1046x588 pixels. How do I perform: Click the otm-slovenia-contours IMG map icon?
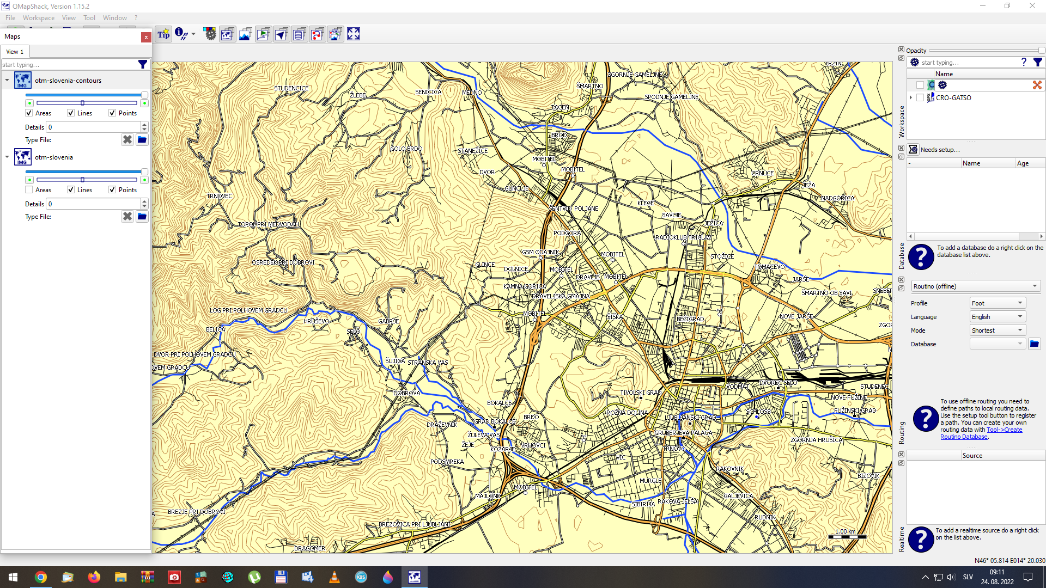(x=22, y=81)
